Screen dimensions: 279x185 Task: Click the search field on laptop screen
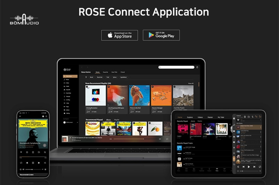(x=176, y=67)
